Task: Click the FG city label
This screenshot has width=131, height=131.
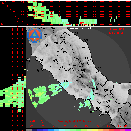Action: [x=123, y=92]
